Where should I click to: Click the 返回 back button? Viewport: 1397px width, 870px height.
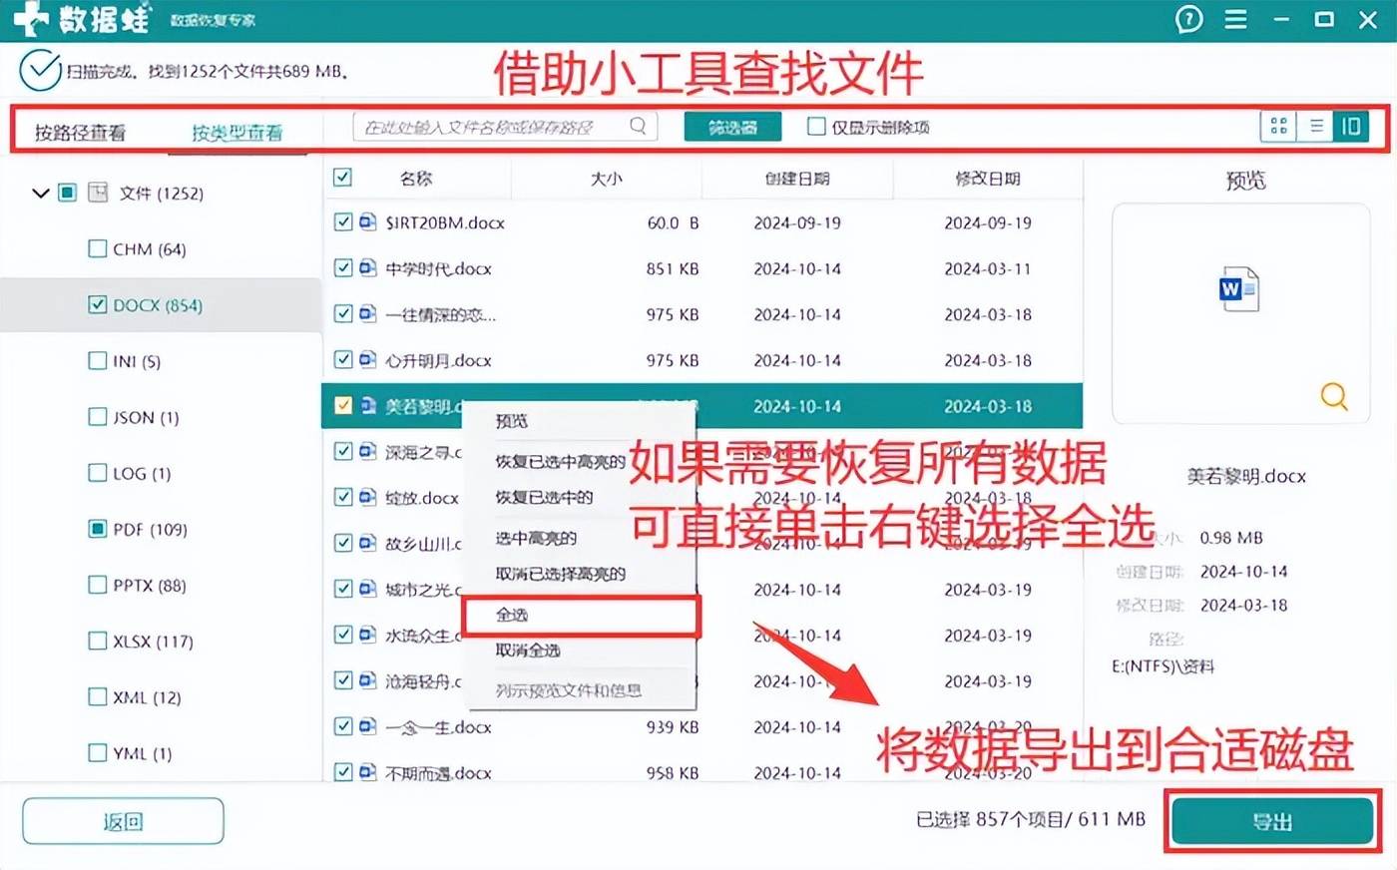[123, 822]
